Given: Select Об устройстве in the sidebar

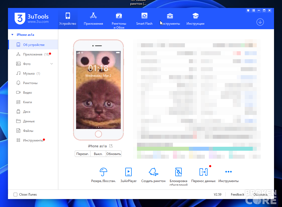Looking at the screenshot, I should 33,45.
